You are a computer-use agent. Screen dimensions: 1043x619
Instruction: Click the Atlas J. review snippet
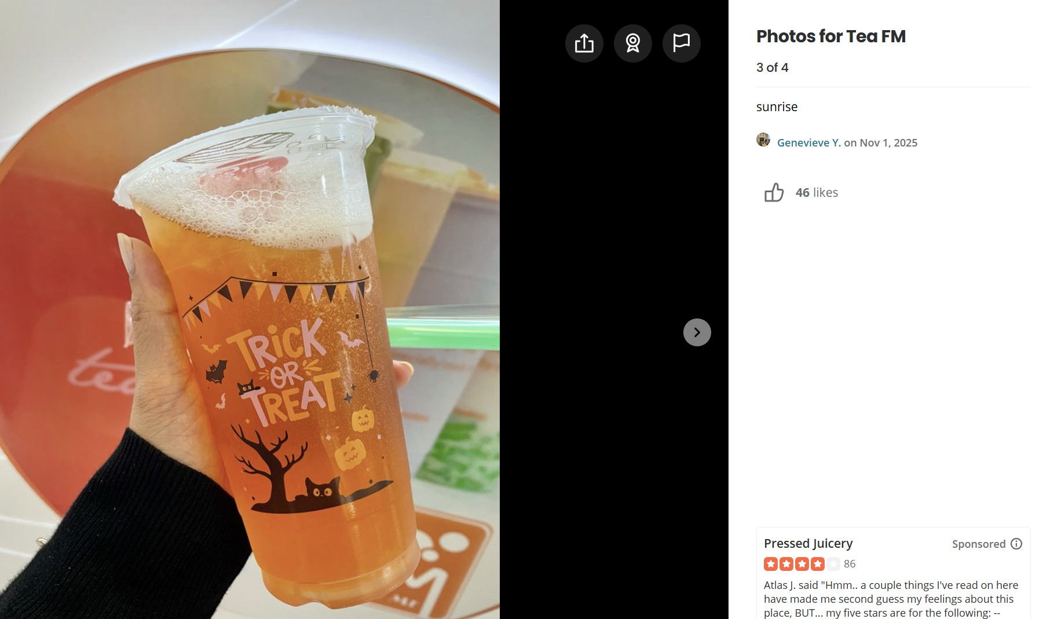pyautogui.click(x=891, y=599)
